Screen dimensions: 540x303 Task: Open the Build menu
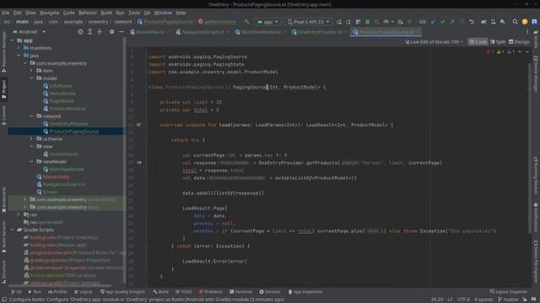[106, 13]
